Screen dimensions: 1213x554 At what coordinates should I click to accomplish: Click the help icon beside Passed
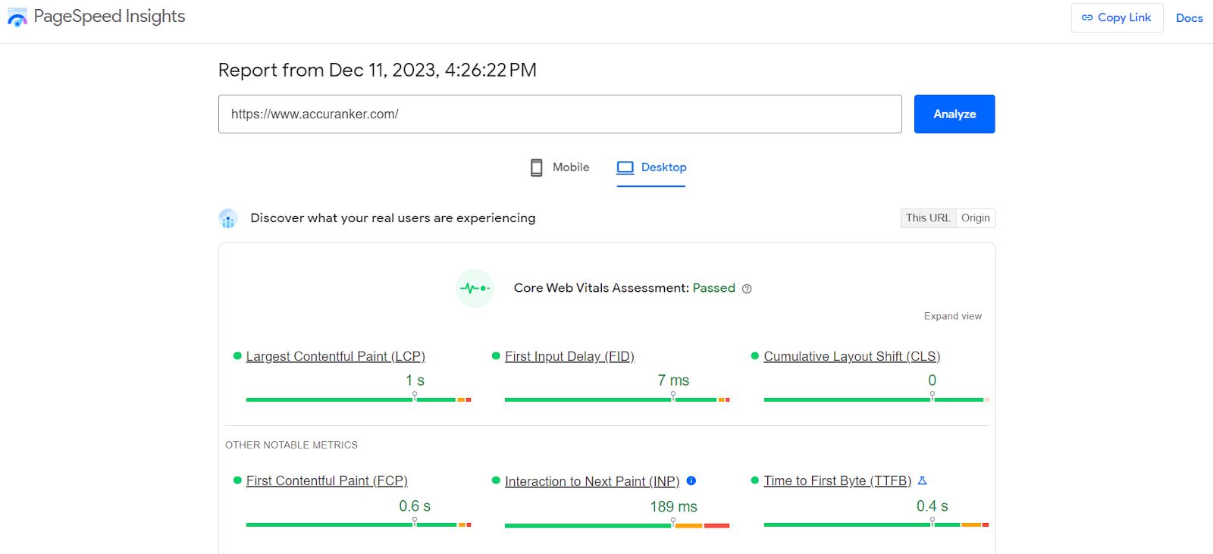[x=747, y=289]
